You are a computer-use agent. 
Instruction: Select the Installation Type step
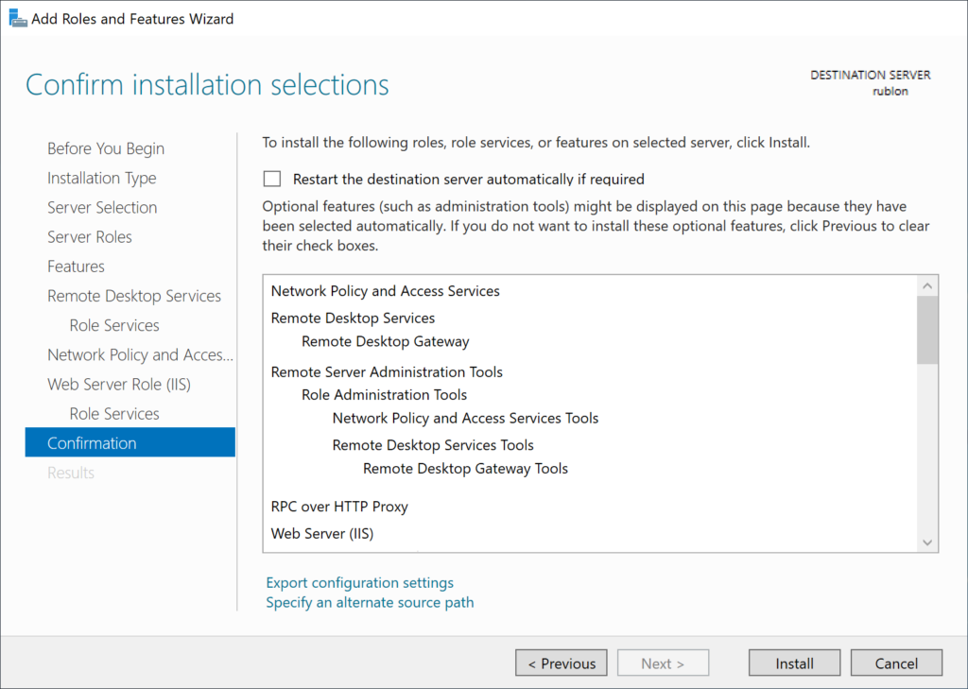101,178
